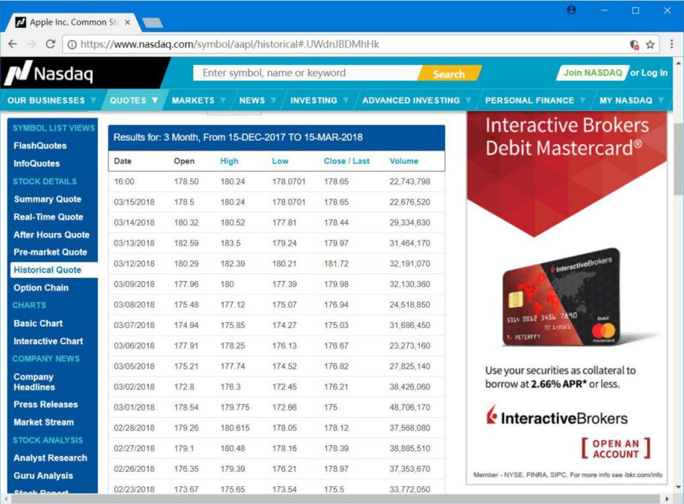The width and height of the screenshot is (684, 504).
Task: Expand the Quotes dropdown menu
Action: 134,100
